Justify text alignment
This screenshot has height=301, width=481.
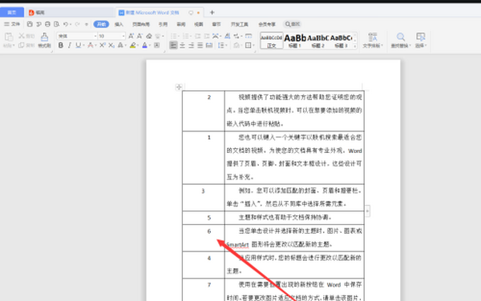tap(200, 46)
